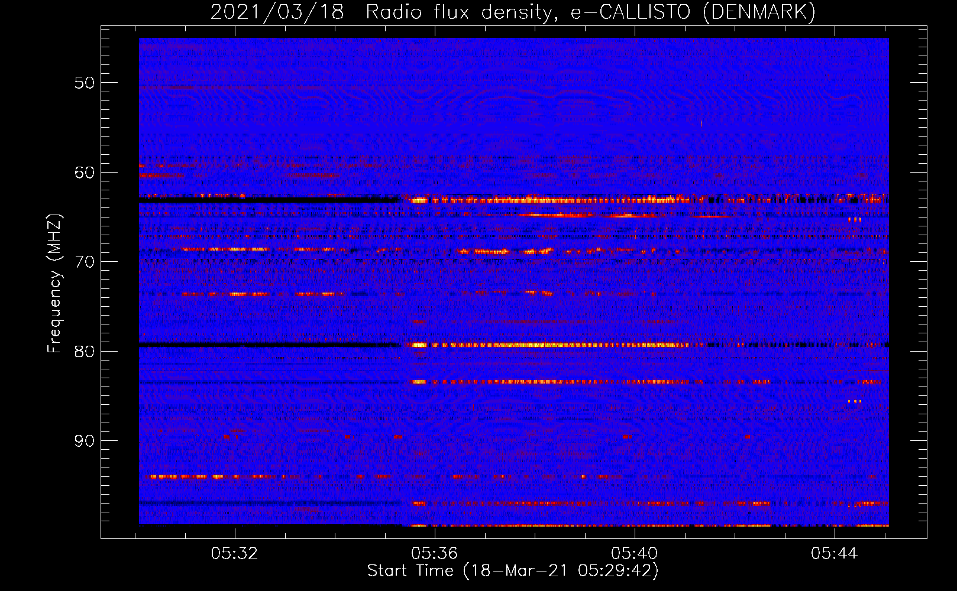Image resolution: width=957 pixels, height=591 pixels.
Task: Click the 05:40 time tick label
Action: point(635,554)
